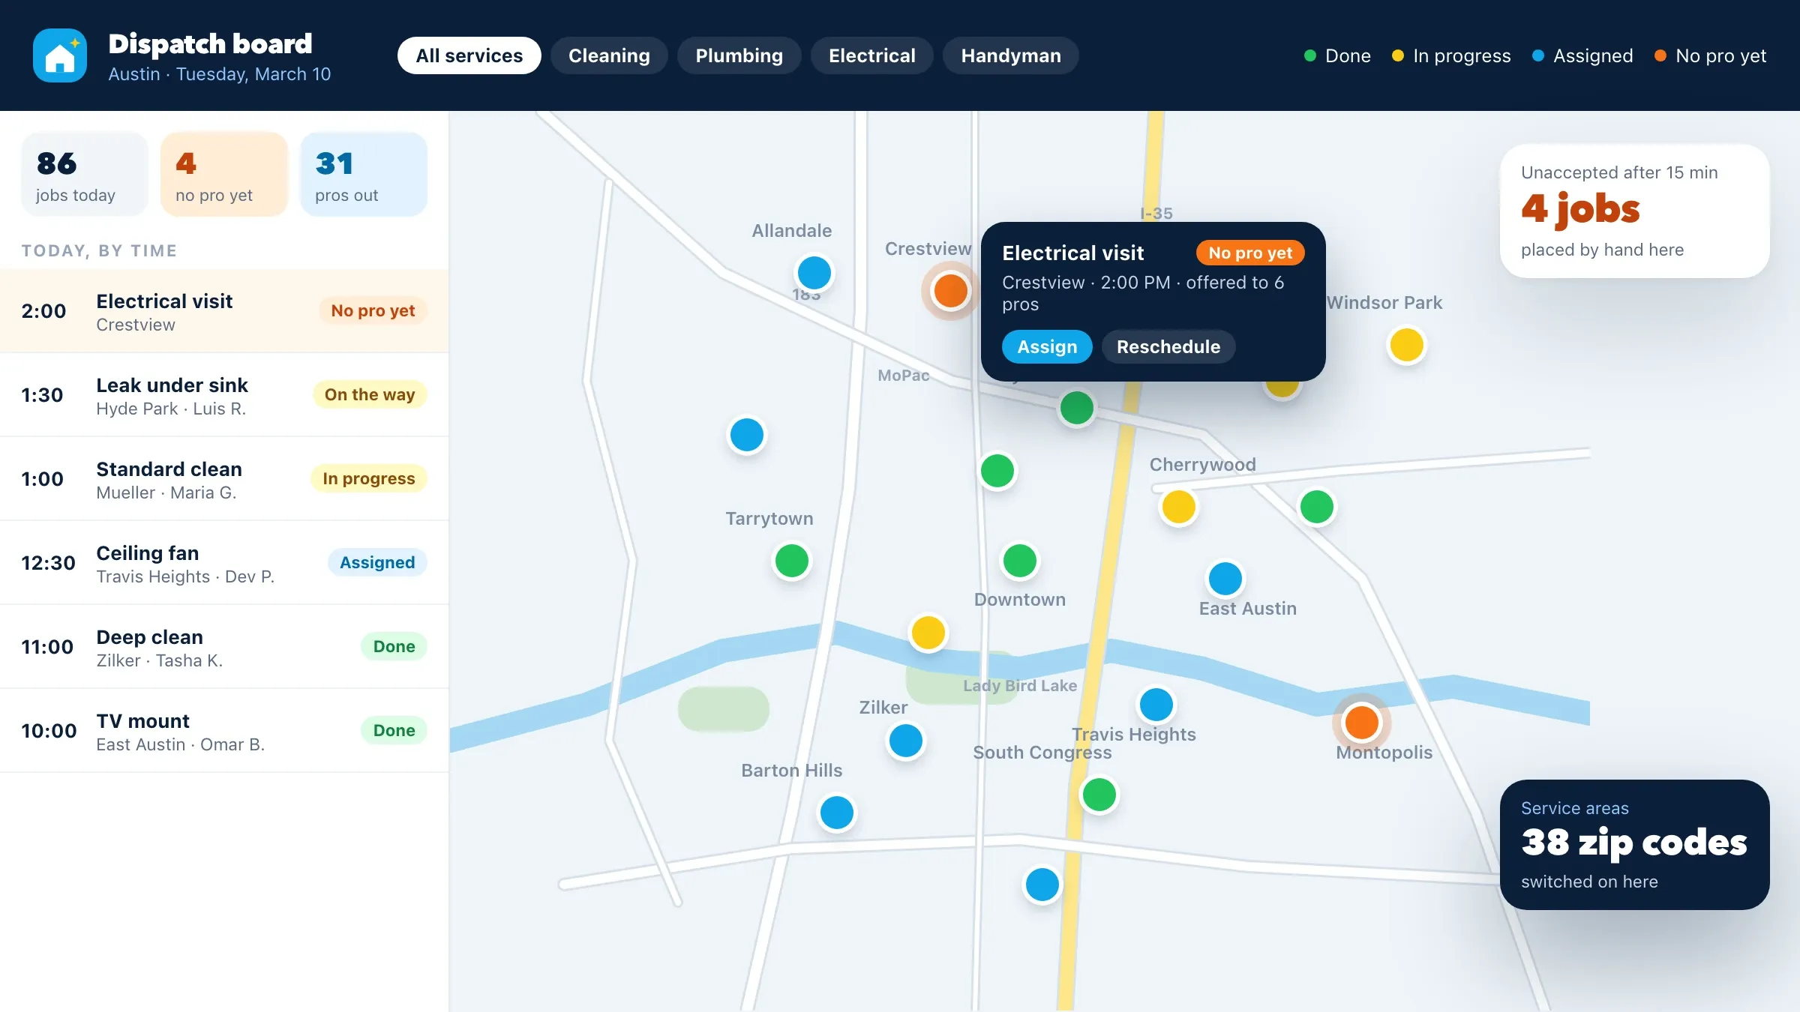Click the No pro yet badge in popup

(x=1250, y=253)
